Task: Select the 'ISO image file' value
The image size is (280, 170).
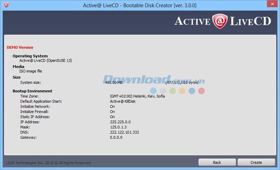Action: (x=31, y=71)
